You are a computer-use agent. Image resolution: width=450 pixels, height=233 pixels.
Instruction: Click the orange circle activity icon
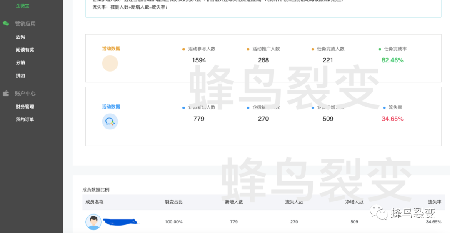(110, 63)
